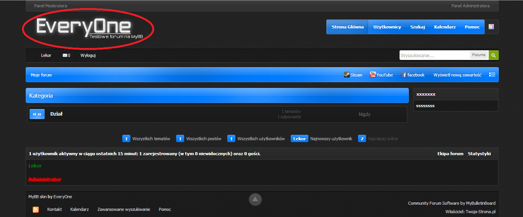Jump to top with arrow-up button
This screenshot has height=217, width=523.
pos(255,199)
